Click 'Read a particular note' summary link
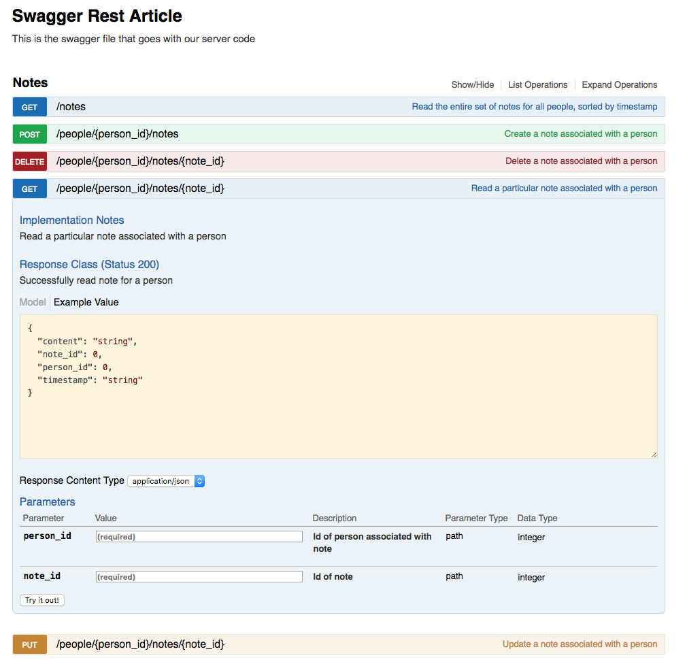This screenshot has width=687, height=660. coord(565,188)
